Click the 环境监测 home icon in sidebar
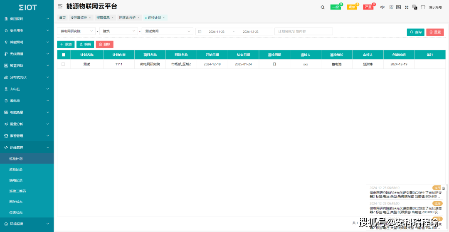Viewport: 449px width, 232px height. click(x=6, y=224)
